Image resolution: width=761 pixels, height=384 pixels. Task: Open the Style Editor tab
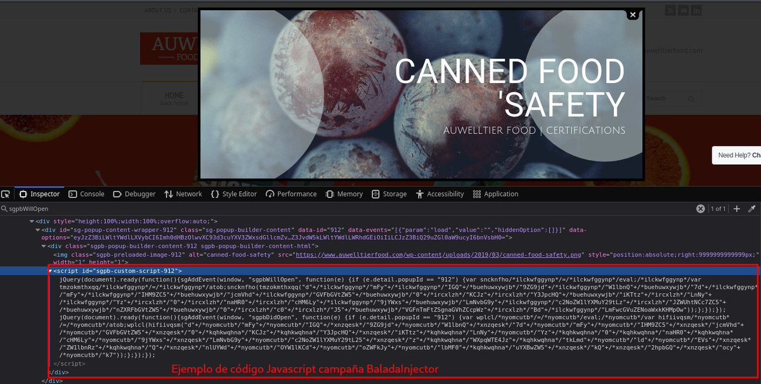click(234, 194)
